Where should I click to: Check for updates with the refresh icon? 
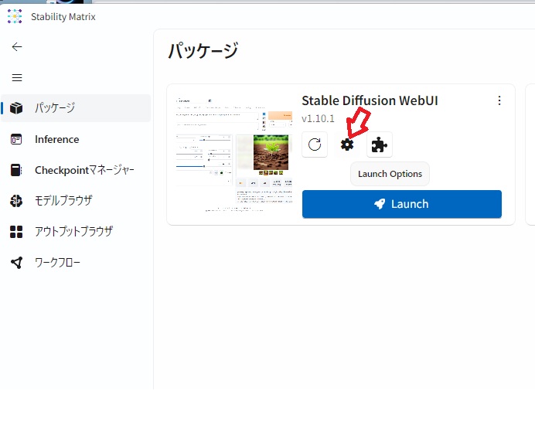tap(315, 144)
